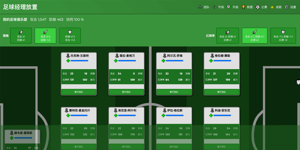Click 耐力 189 on 薇拉·麦格万 card
This screenshot has width=300, height=150.
click(136, 80)
